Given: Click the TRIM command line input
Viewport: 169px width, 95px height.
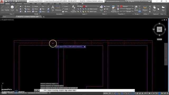Looking at the screenshot, I should tap(87, 90).
